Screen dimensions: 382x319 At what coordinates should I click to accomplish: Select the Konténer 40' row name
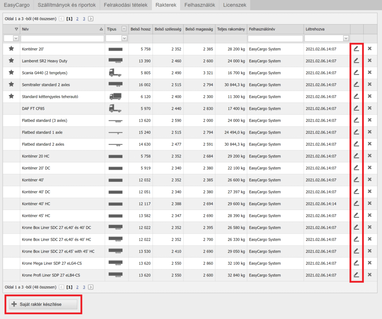[33, 180]
